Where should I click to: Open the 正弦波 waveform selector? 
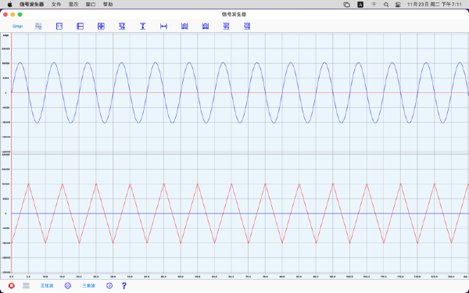(47, 286)
